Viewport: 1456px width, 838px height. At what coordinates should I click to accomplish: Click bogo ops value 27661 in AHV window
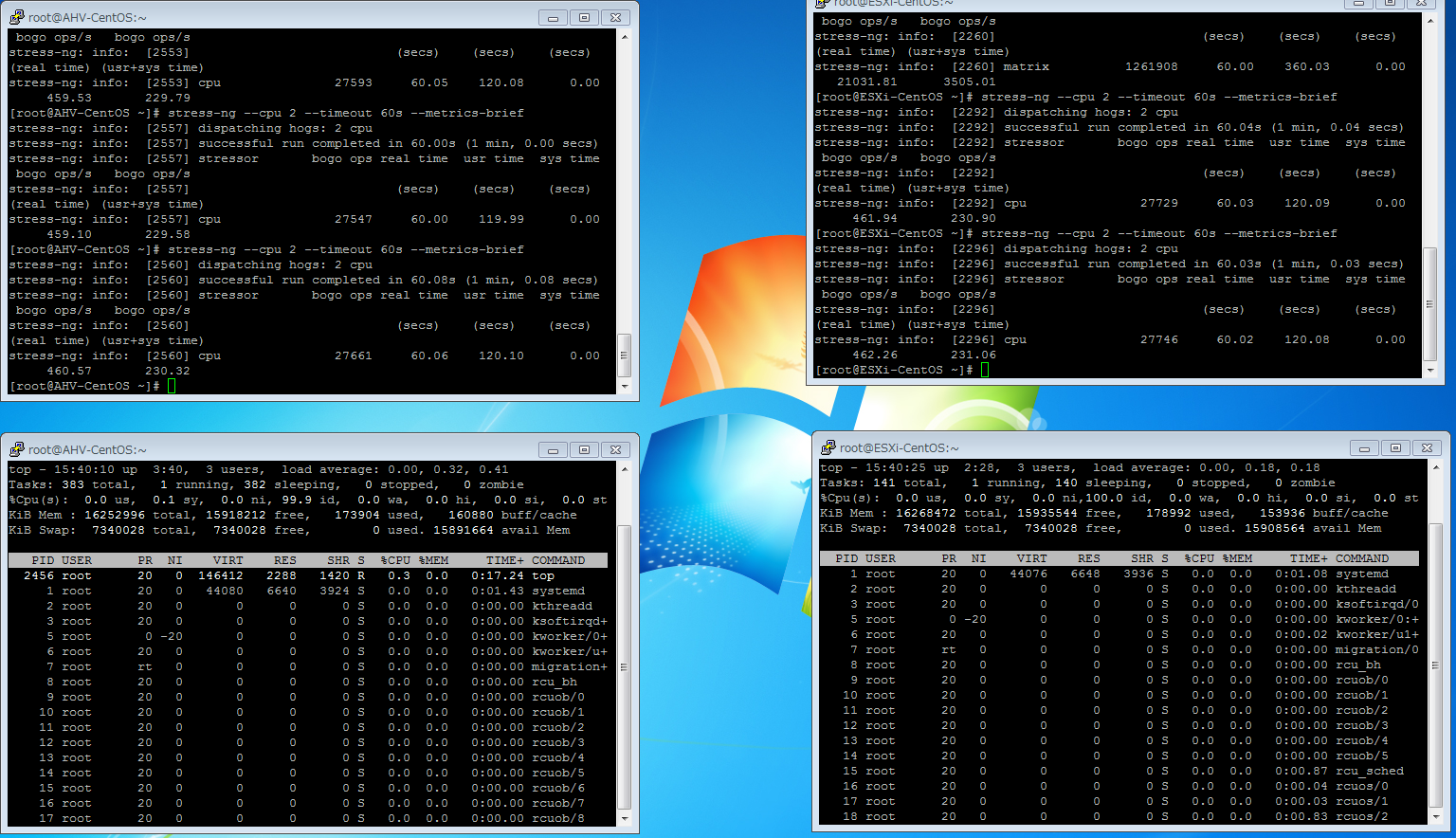(354, 355)
